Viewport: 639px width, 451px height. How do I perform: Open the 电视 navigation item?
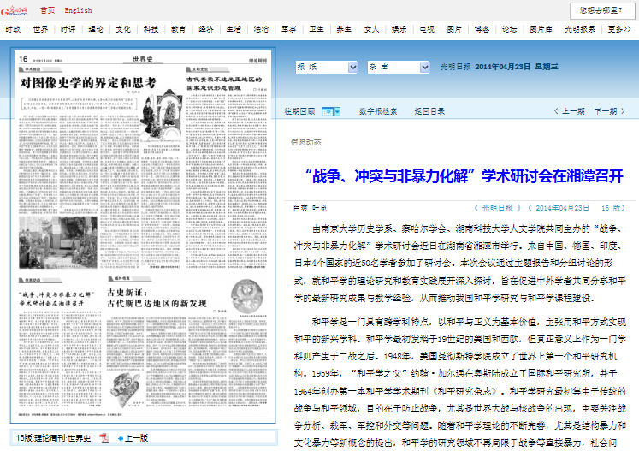click(427, 29)
